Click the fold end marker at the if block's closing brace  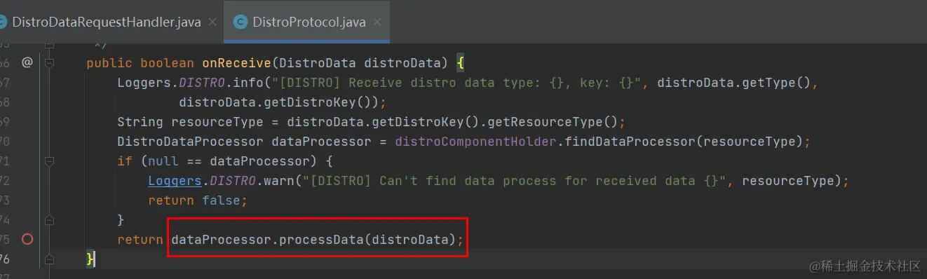tap(50, 220)
